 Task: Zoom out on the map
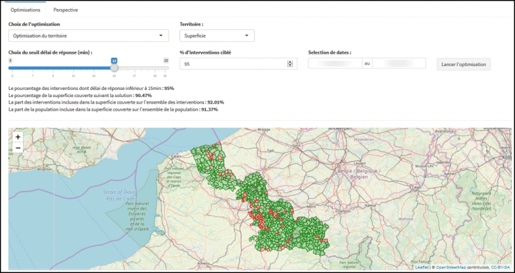[18, 148]
